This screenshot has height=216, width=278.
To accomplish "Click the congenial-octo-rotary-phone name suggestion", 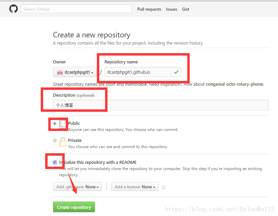I will pos(235,84).
